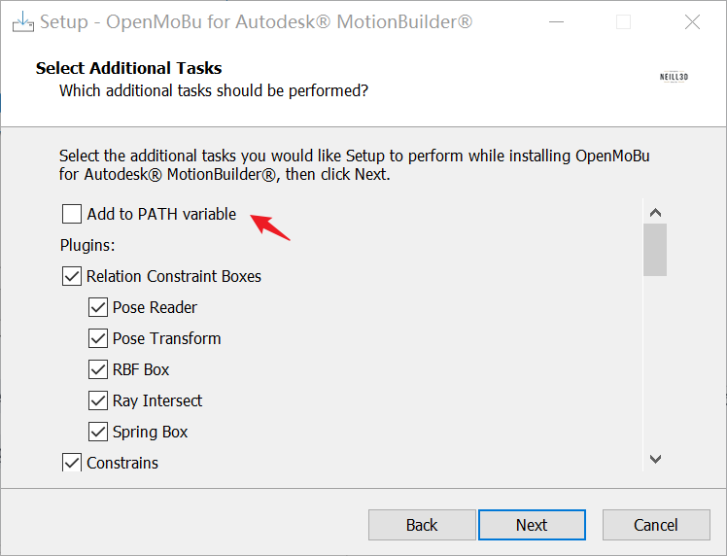Uncheck Relation Constraint Boxes plugin group
The height and width of the screenshot is (556, 727).
pyautogui.click(x=72, y=276)
